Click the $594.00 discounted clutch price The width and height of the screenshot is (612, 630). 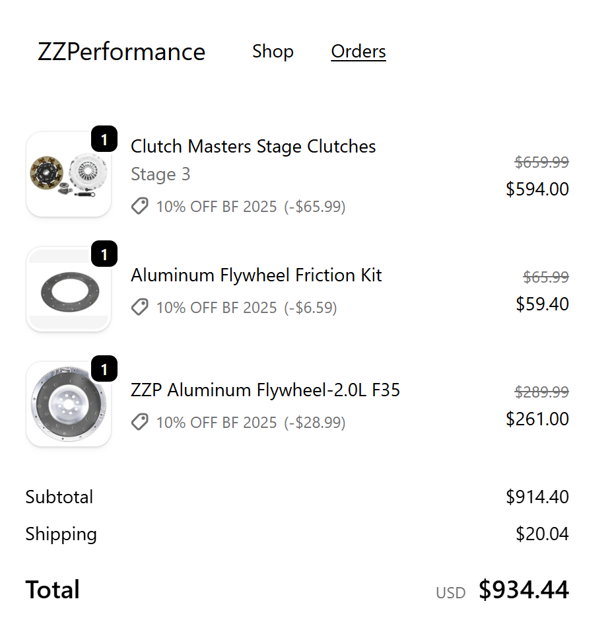point(537,189)
